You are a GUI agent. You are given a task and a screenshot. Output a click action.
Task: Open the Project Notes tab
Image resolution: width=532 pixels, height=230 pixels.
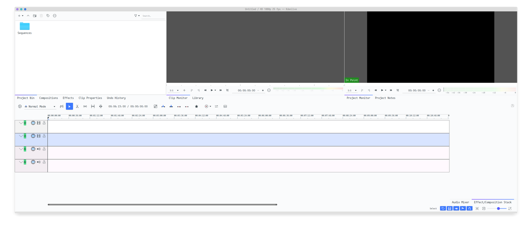click(x=385, y=98)
